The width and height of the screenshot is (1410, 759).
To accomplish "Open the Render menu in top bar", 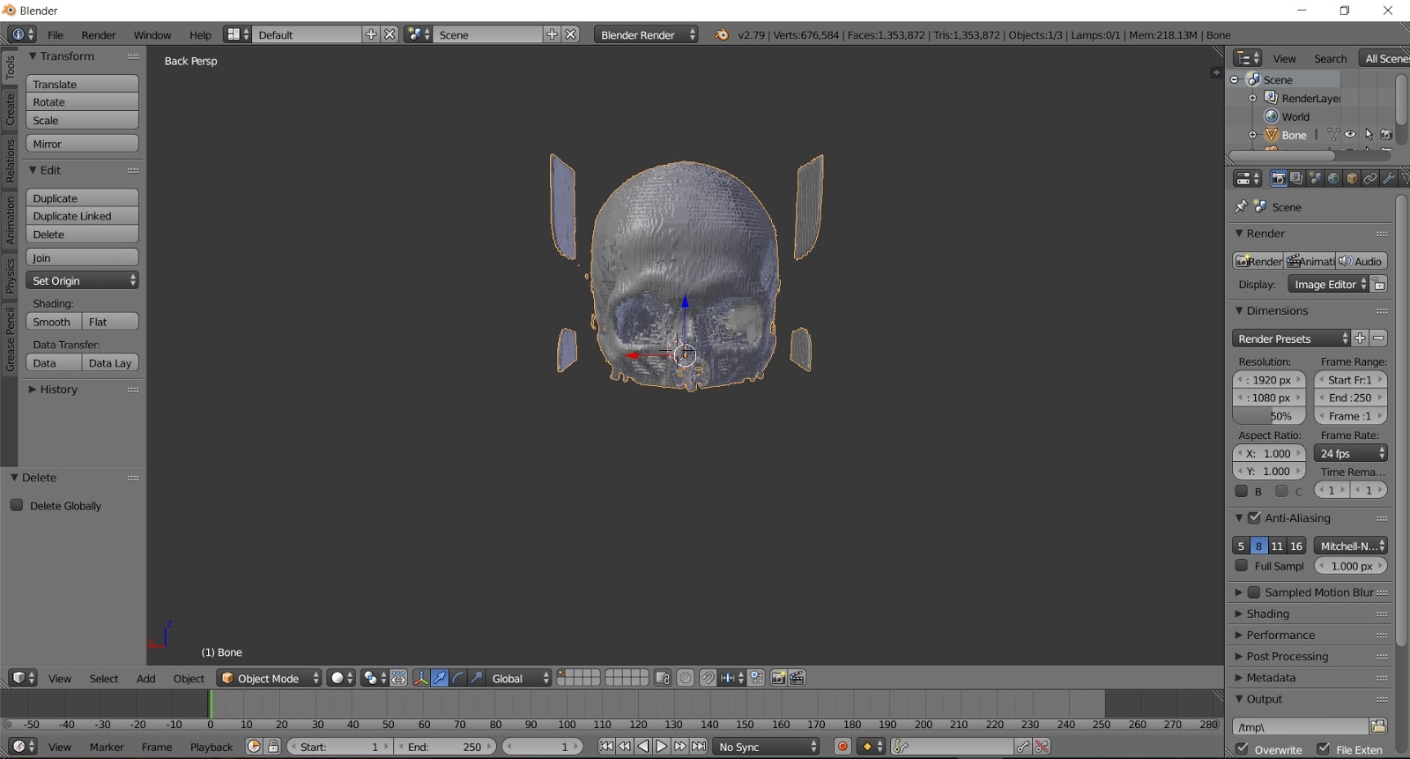I will (x=99, y=35).
